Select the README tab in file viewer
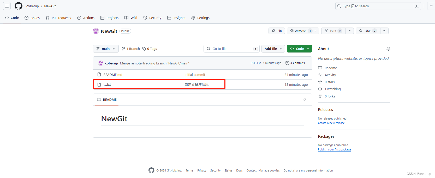This screenshot has width=435, height=178. (x=107, y=100)
